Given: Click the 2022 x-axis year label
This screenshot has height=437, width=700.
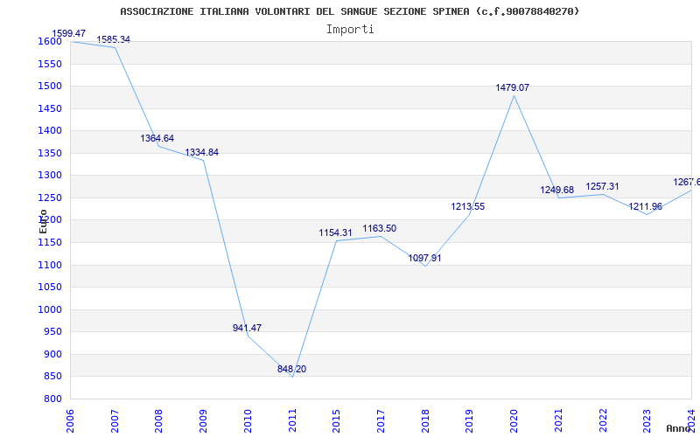Looking at the screenshot, I should (603, 421).
